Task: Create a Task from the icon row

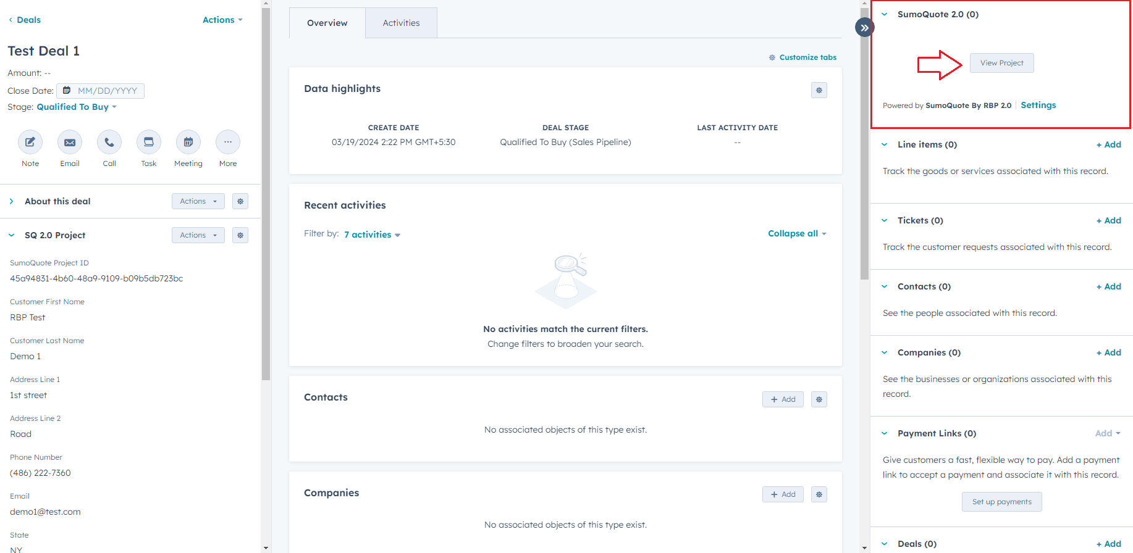Action: tap(149, 142)
